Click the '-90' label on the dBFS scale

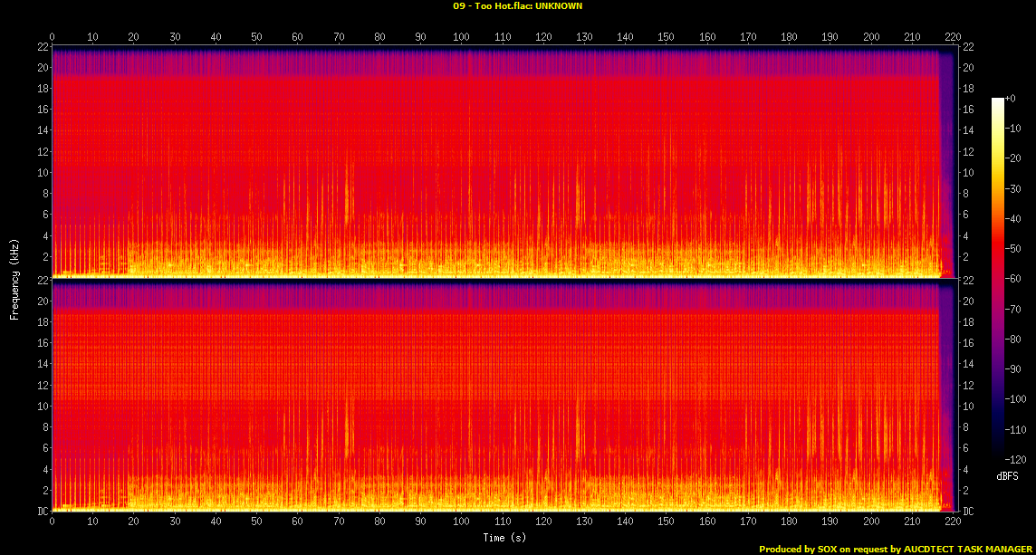coord(1012,369)
